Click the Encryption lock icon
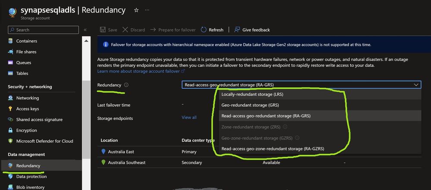This screenshot has width=431, height=190. click(10, 130)
